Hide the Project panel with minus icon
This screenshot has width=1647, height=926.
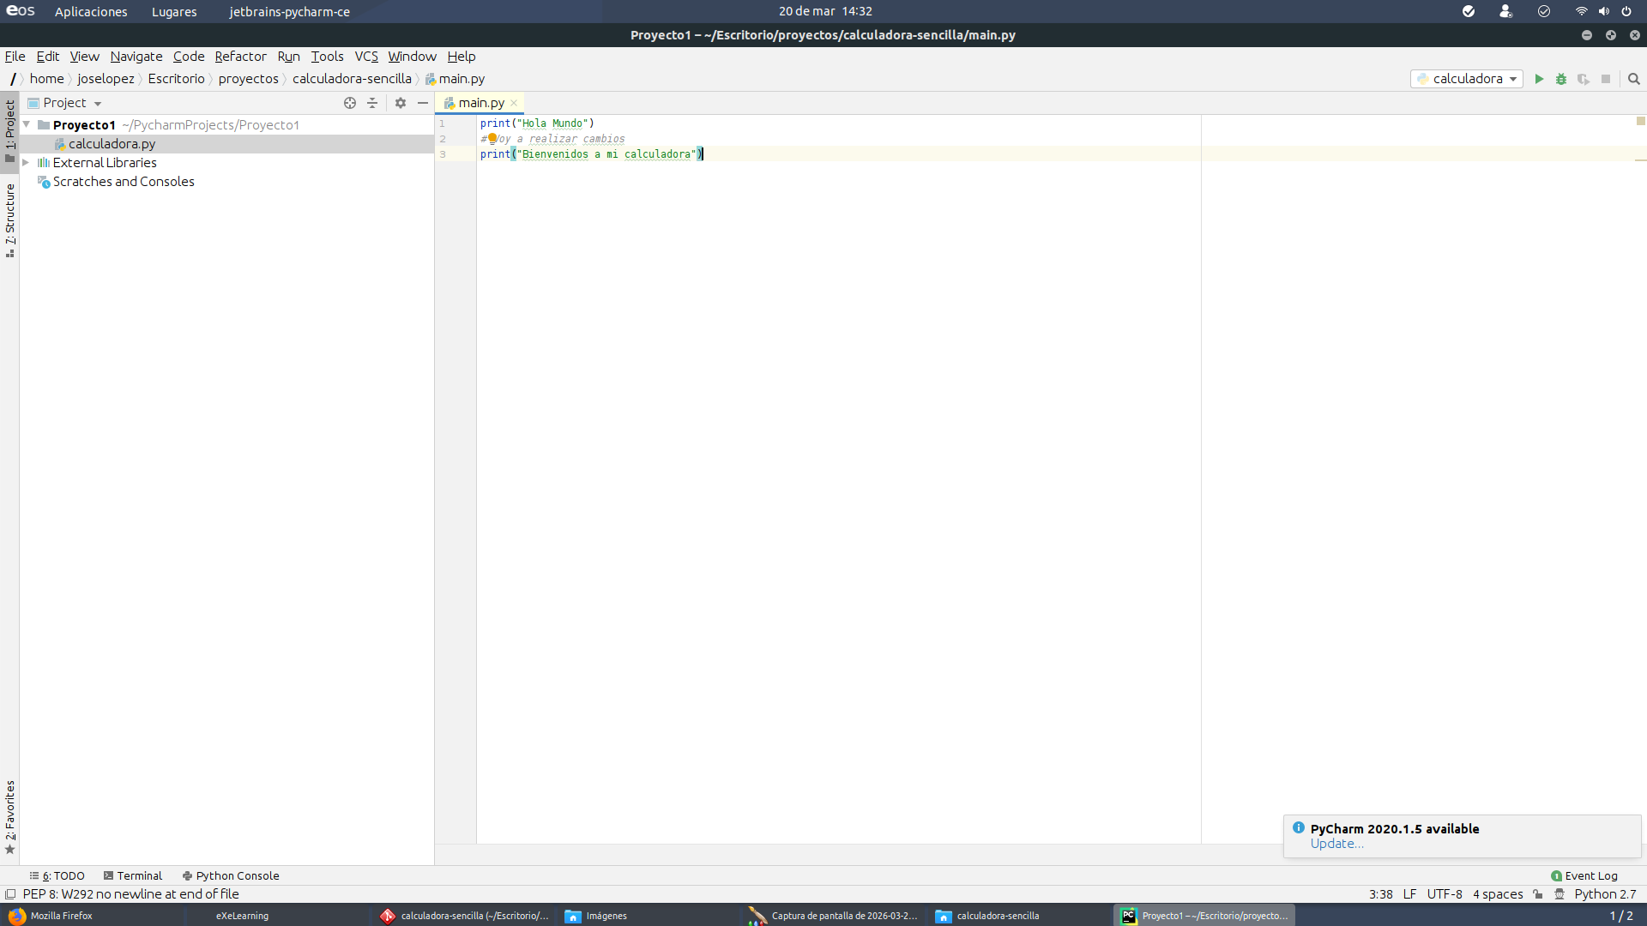click(423, 103)
